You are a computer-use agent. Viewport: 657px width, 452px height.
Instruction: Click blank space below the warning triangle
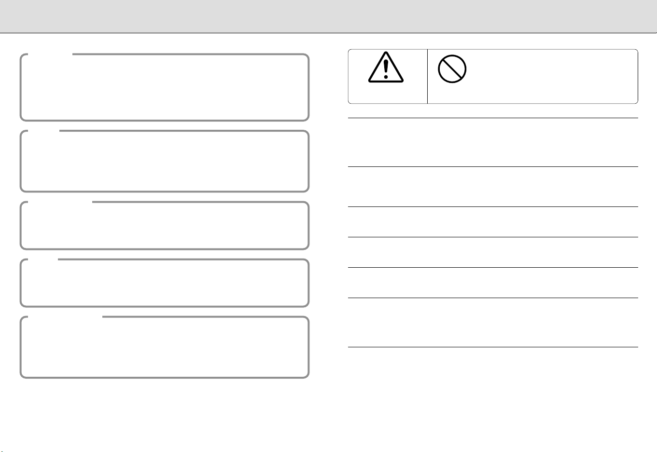(387, 93)
